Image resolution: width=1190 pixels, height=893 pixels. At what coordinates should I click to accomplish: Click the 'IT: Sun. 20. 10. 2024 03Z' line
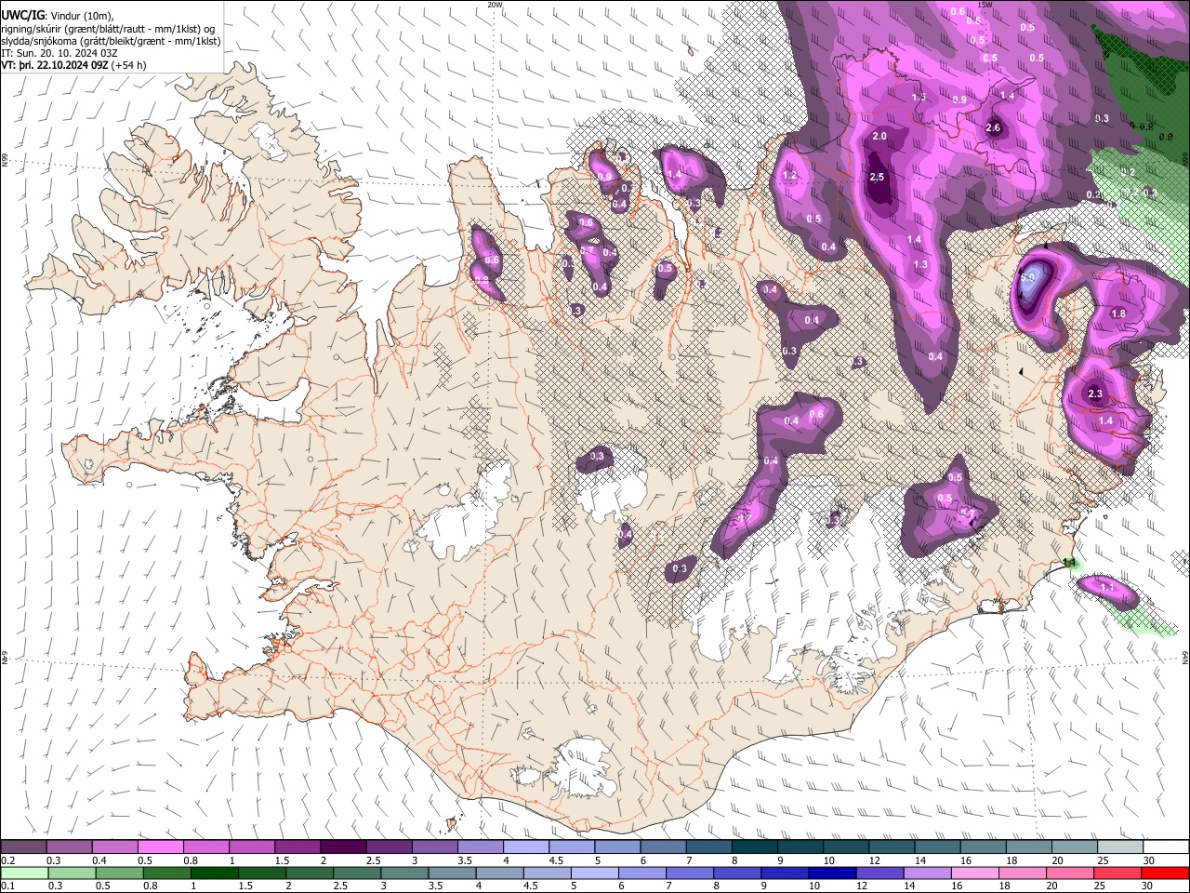(x=59, y=53)
